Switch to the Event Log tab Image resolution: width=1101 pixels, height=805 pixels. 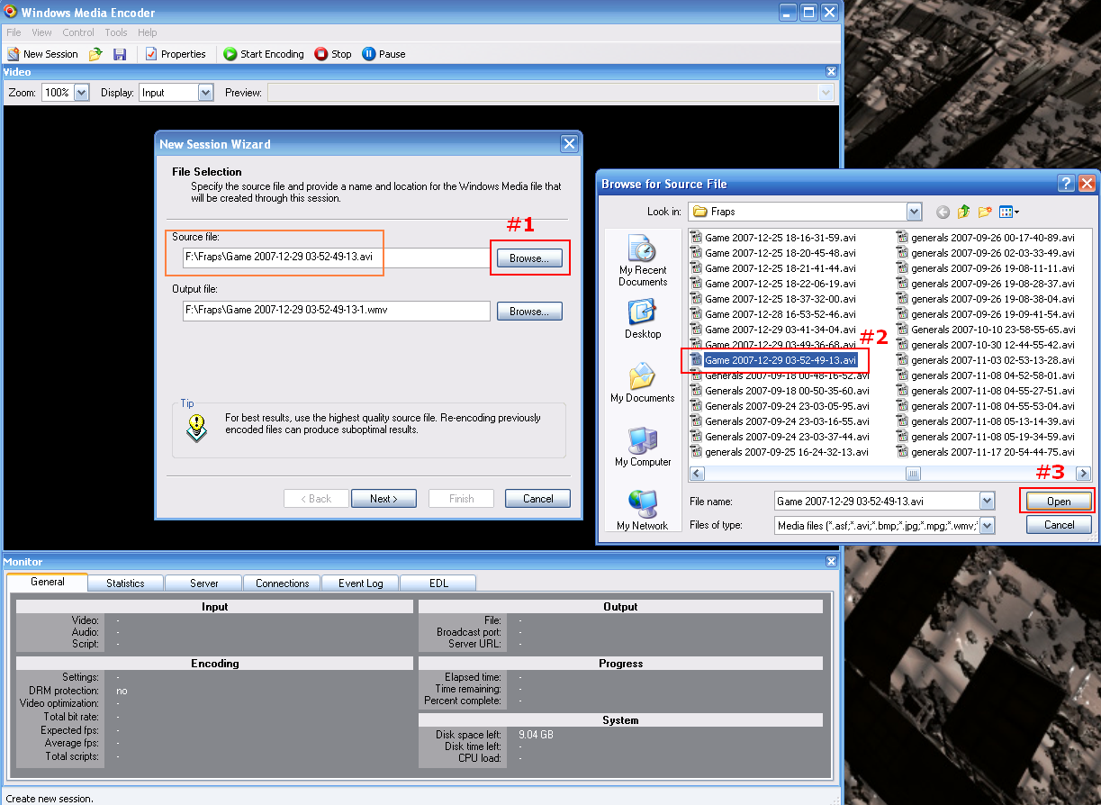(x=360, y=583)
